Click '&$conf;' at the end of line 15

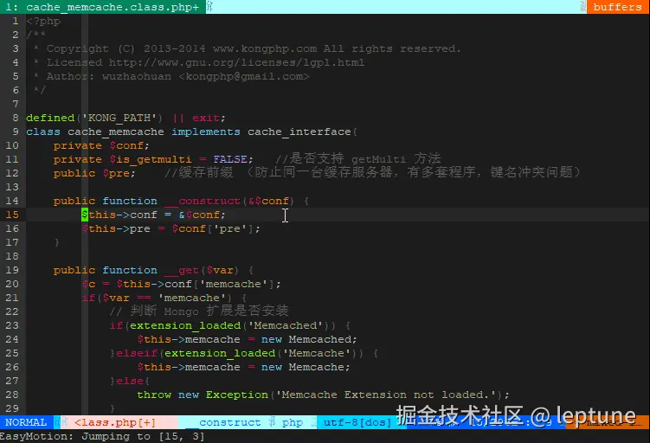[x=203, y=215]
